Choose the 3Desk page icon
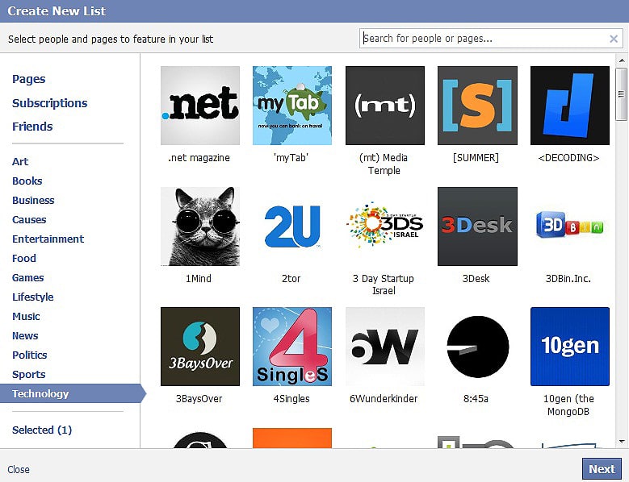629x482 pixels. coord(477,226)
